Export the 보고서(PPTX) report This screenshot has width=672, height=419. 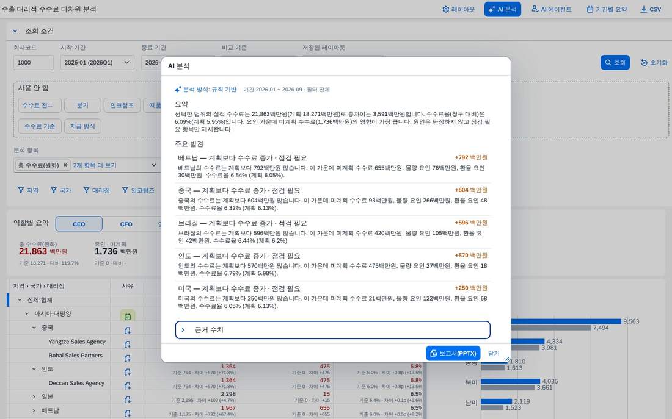pyautogui.click(x=453, y=354)
